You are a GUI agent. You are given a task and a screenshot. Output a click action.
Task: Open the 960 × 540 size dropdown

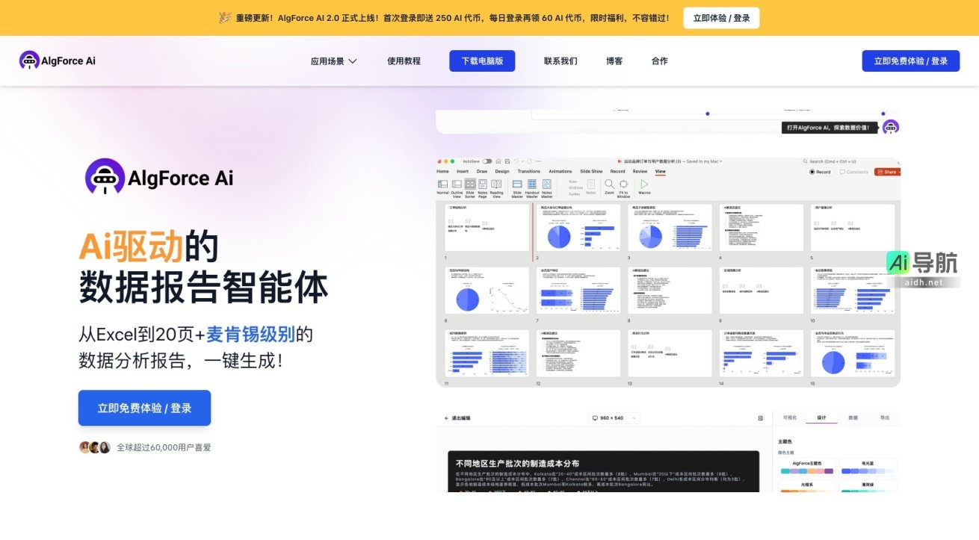coord(613,418)
